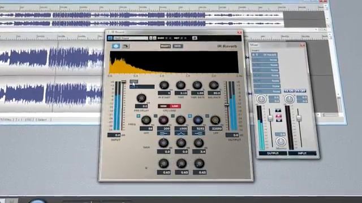Click the output pan knob in the Mixer

[261, 99]
